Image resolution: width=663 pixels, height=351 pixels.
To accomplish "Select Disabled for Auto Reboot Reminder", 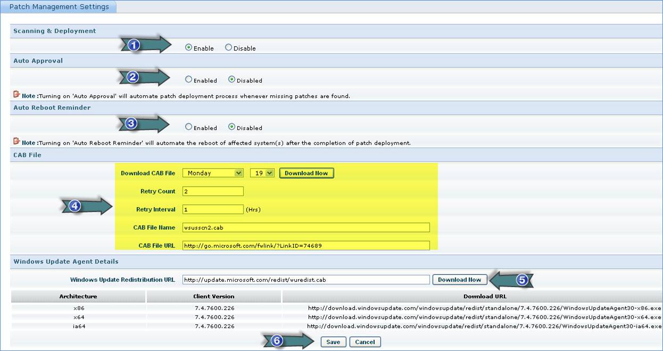I will (233, 128).
